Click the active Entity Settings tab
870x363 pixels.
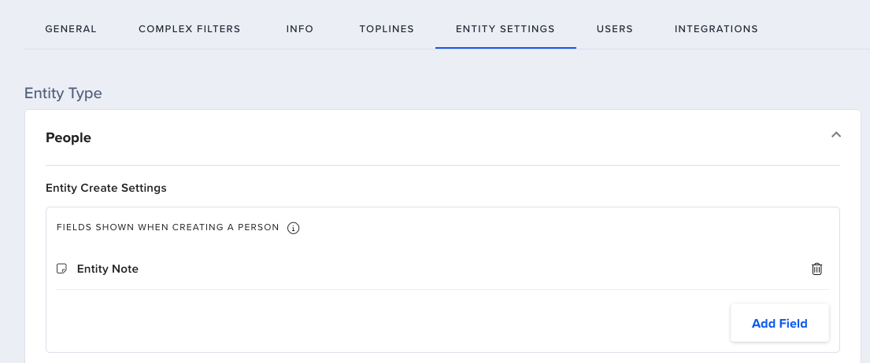tap(505, 29)
